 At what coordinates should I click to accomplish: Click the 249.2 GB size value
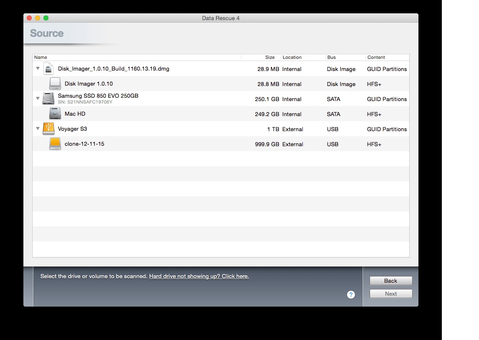pos(267,114)
